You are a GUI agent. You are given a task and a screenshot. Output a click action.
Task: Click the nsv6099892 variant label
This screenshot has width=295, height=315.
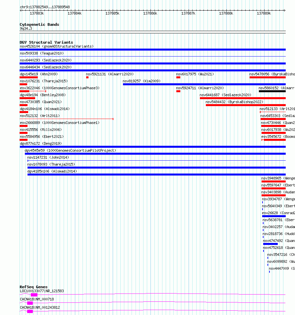281,261
